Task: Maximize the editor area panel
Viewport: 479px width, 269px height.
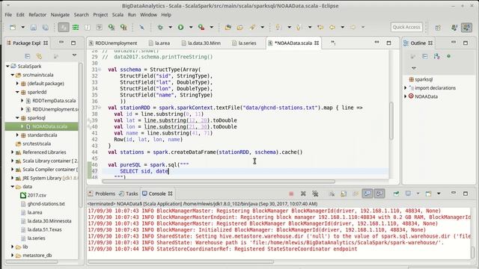Action: click(388, 43)
